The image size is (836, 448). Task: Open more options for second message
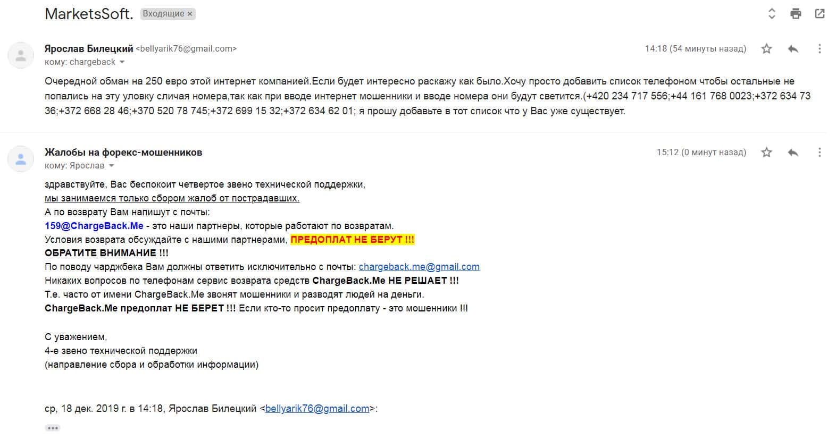point(820,153)
